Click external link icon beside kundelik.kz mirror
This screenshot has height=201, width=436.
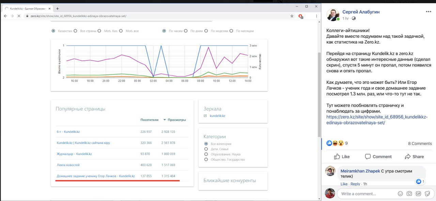coord(205,116)
